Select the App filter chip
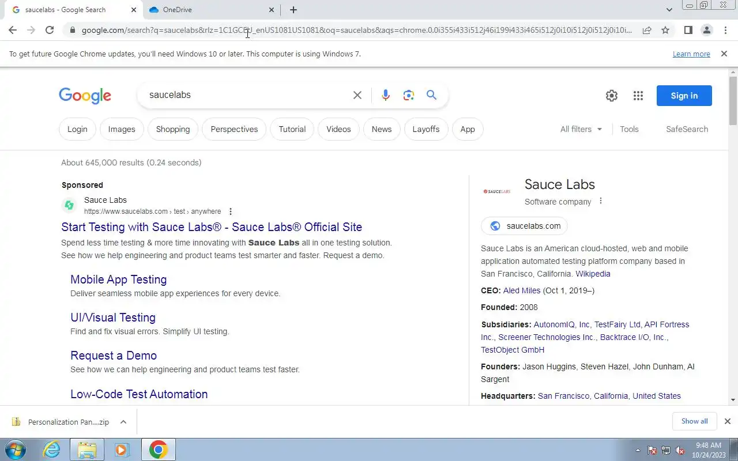This screenshot has height=461, width=738. pyautogui.click(x=468, y=129)
